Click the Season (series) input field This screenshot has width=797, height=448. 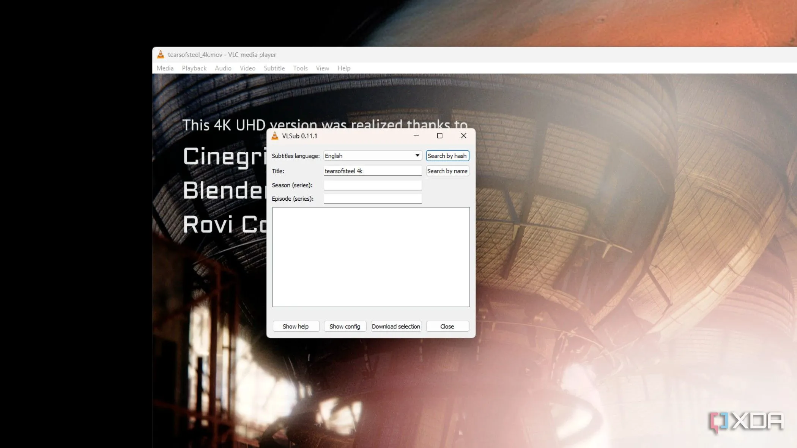point(372,185)
